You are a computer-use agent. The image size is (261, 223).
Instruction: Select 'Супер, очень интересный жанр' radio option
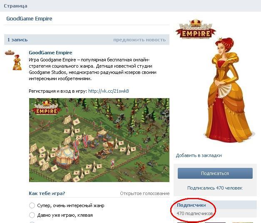tap(32, 205)
